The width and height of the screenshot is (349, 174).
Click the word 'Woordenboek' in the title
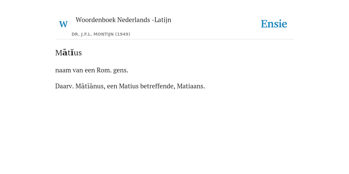95,20
